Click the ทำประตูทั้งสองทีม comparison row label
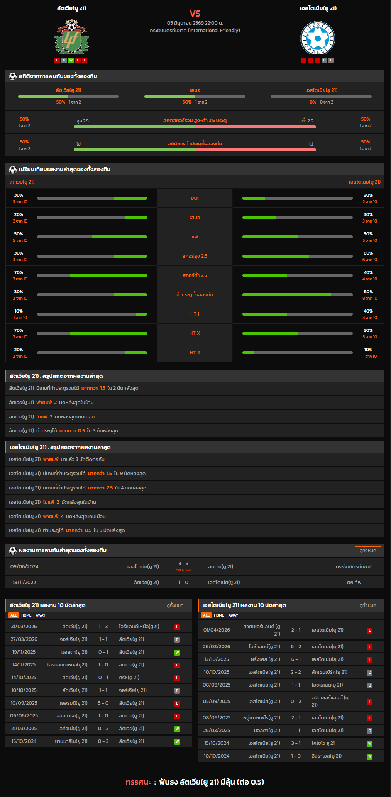391x797 pixels. pyautogui.click(x=195, y=295)
